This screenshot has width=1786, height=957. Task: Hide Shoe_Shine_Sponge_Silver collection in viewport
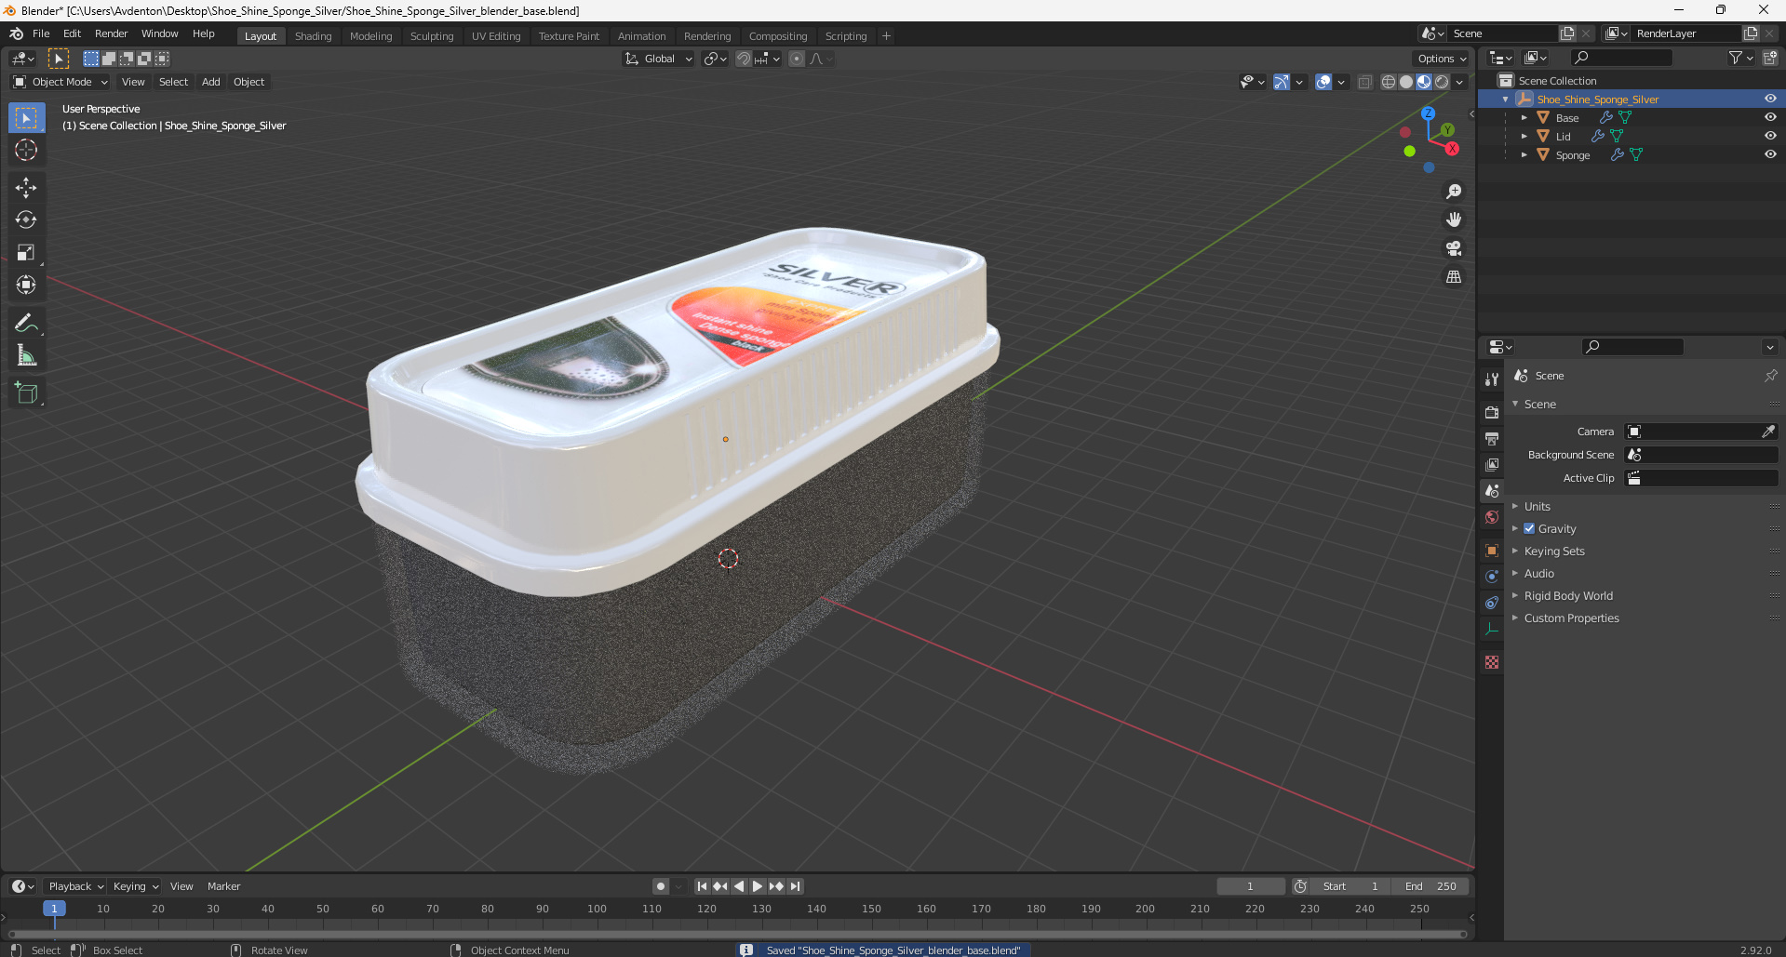click(1770, 100)
